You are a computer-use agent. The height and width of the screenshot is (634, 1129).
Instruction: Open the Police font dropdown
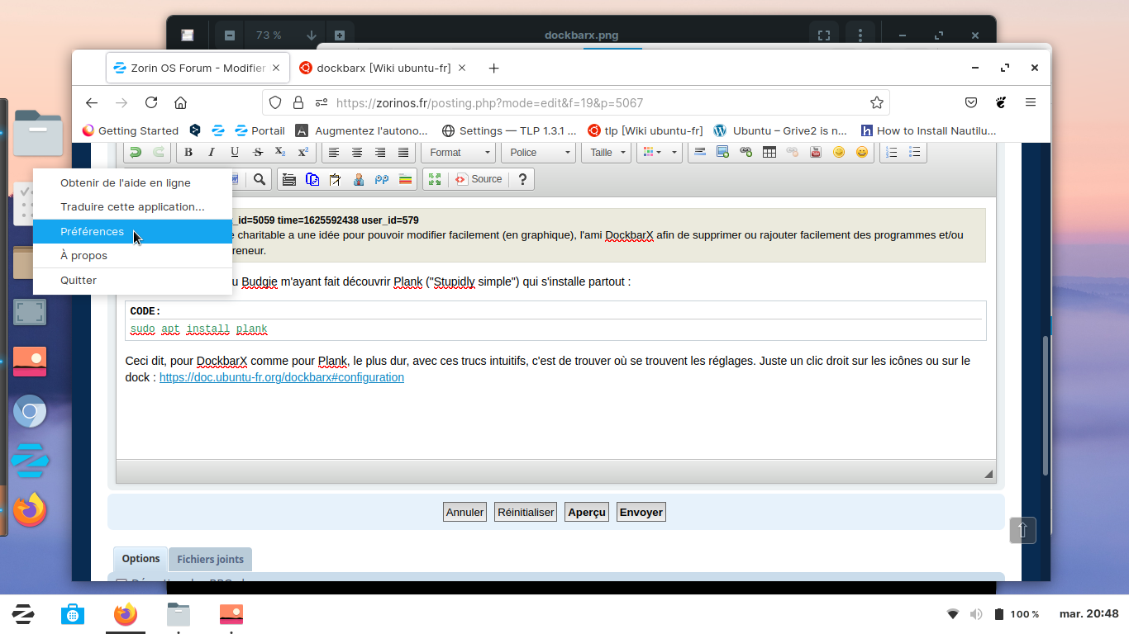coord(539,153)
